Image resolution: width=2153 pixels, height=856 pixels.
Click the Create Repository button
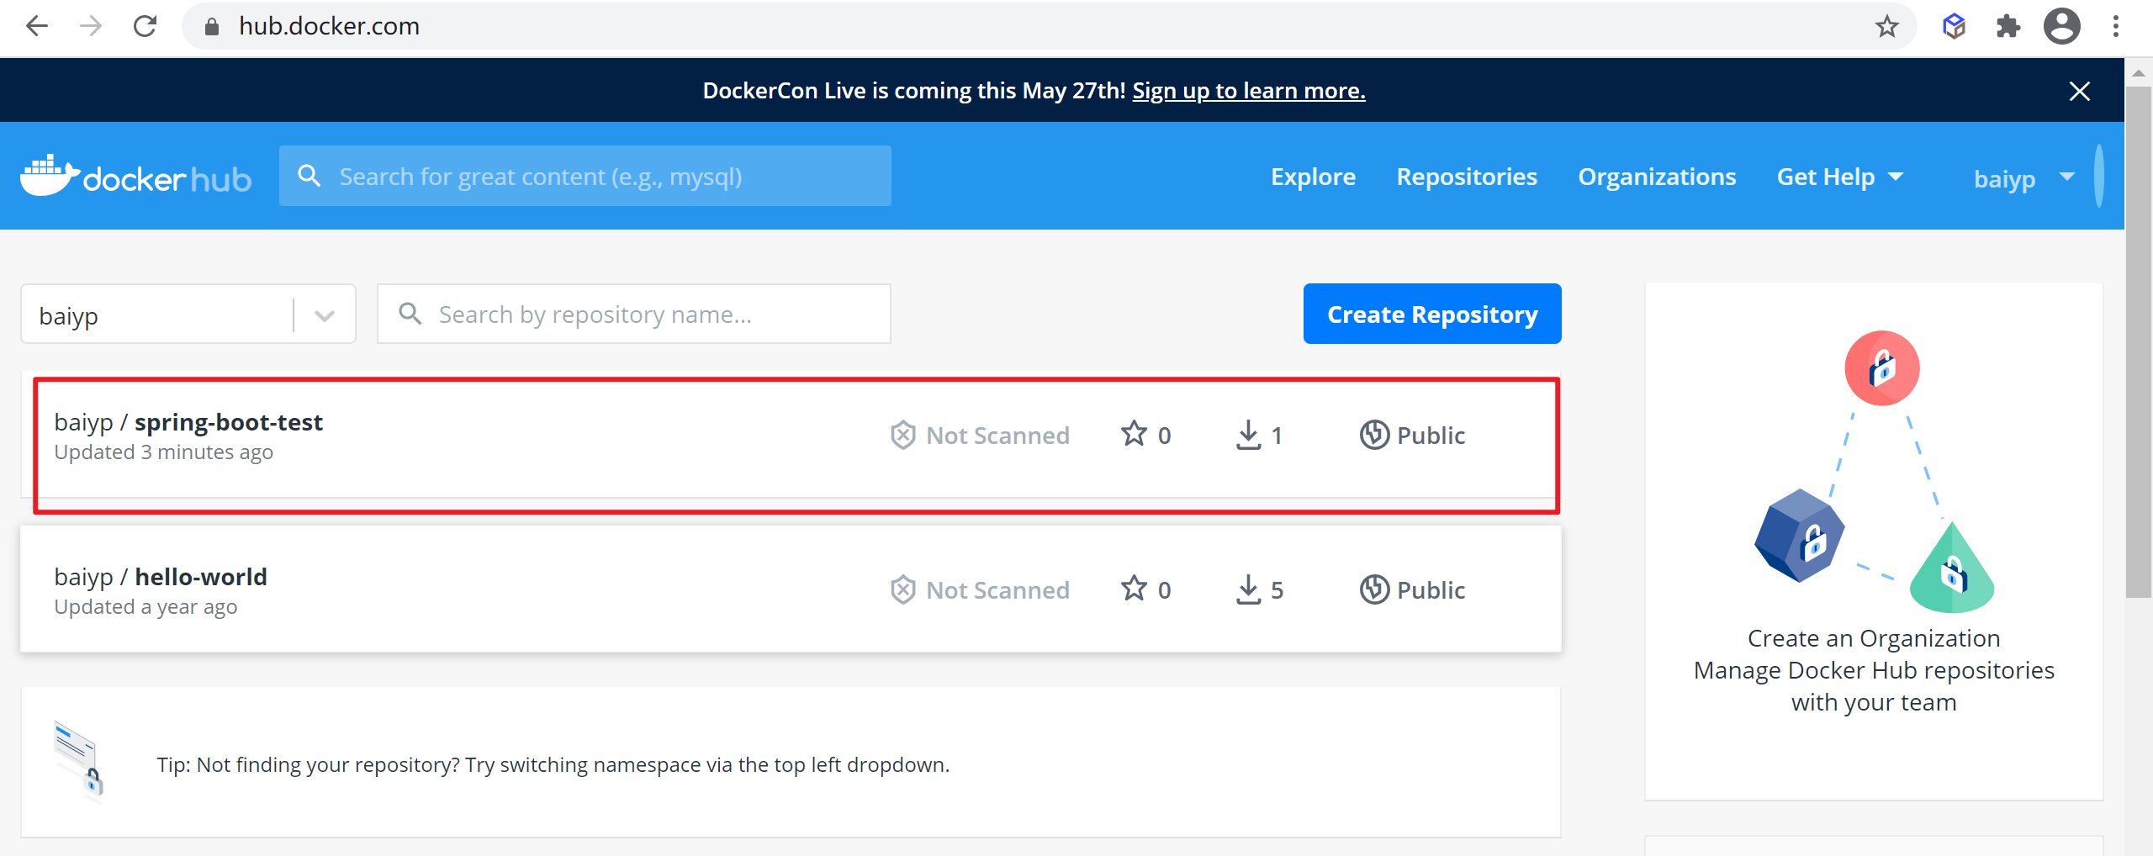tap(1432, 314)
